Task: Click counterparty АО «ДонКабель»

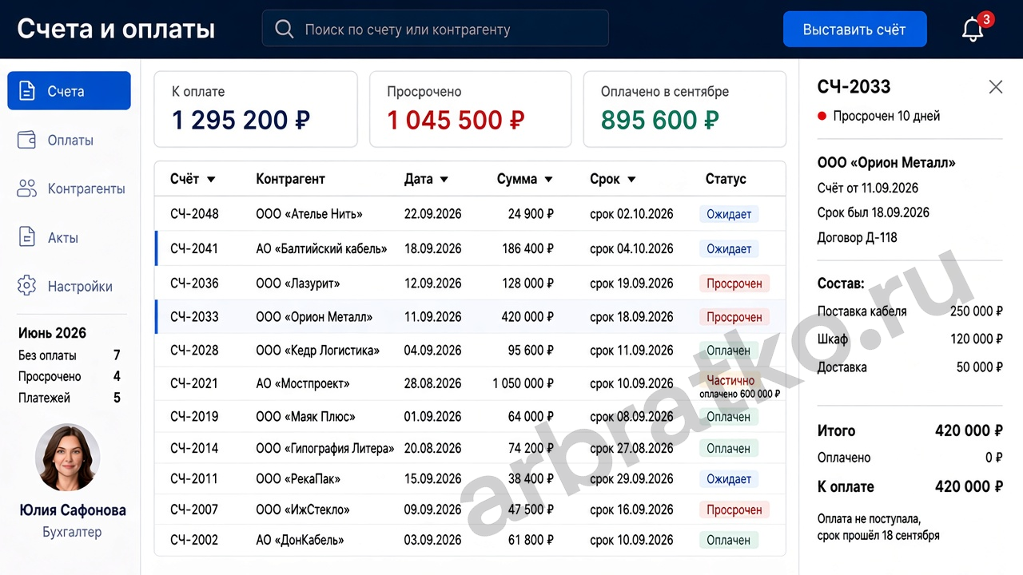Action: pos(300,540)
